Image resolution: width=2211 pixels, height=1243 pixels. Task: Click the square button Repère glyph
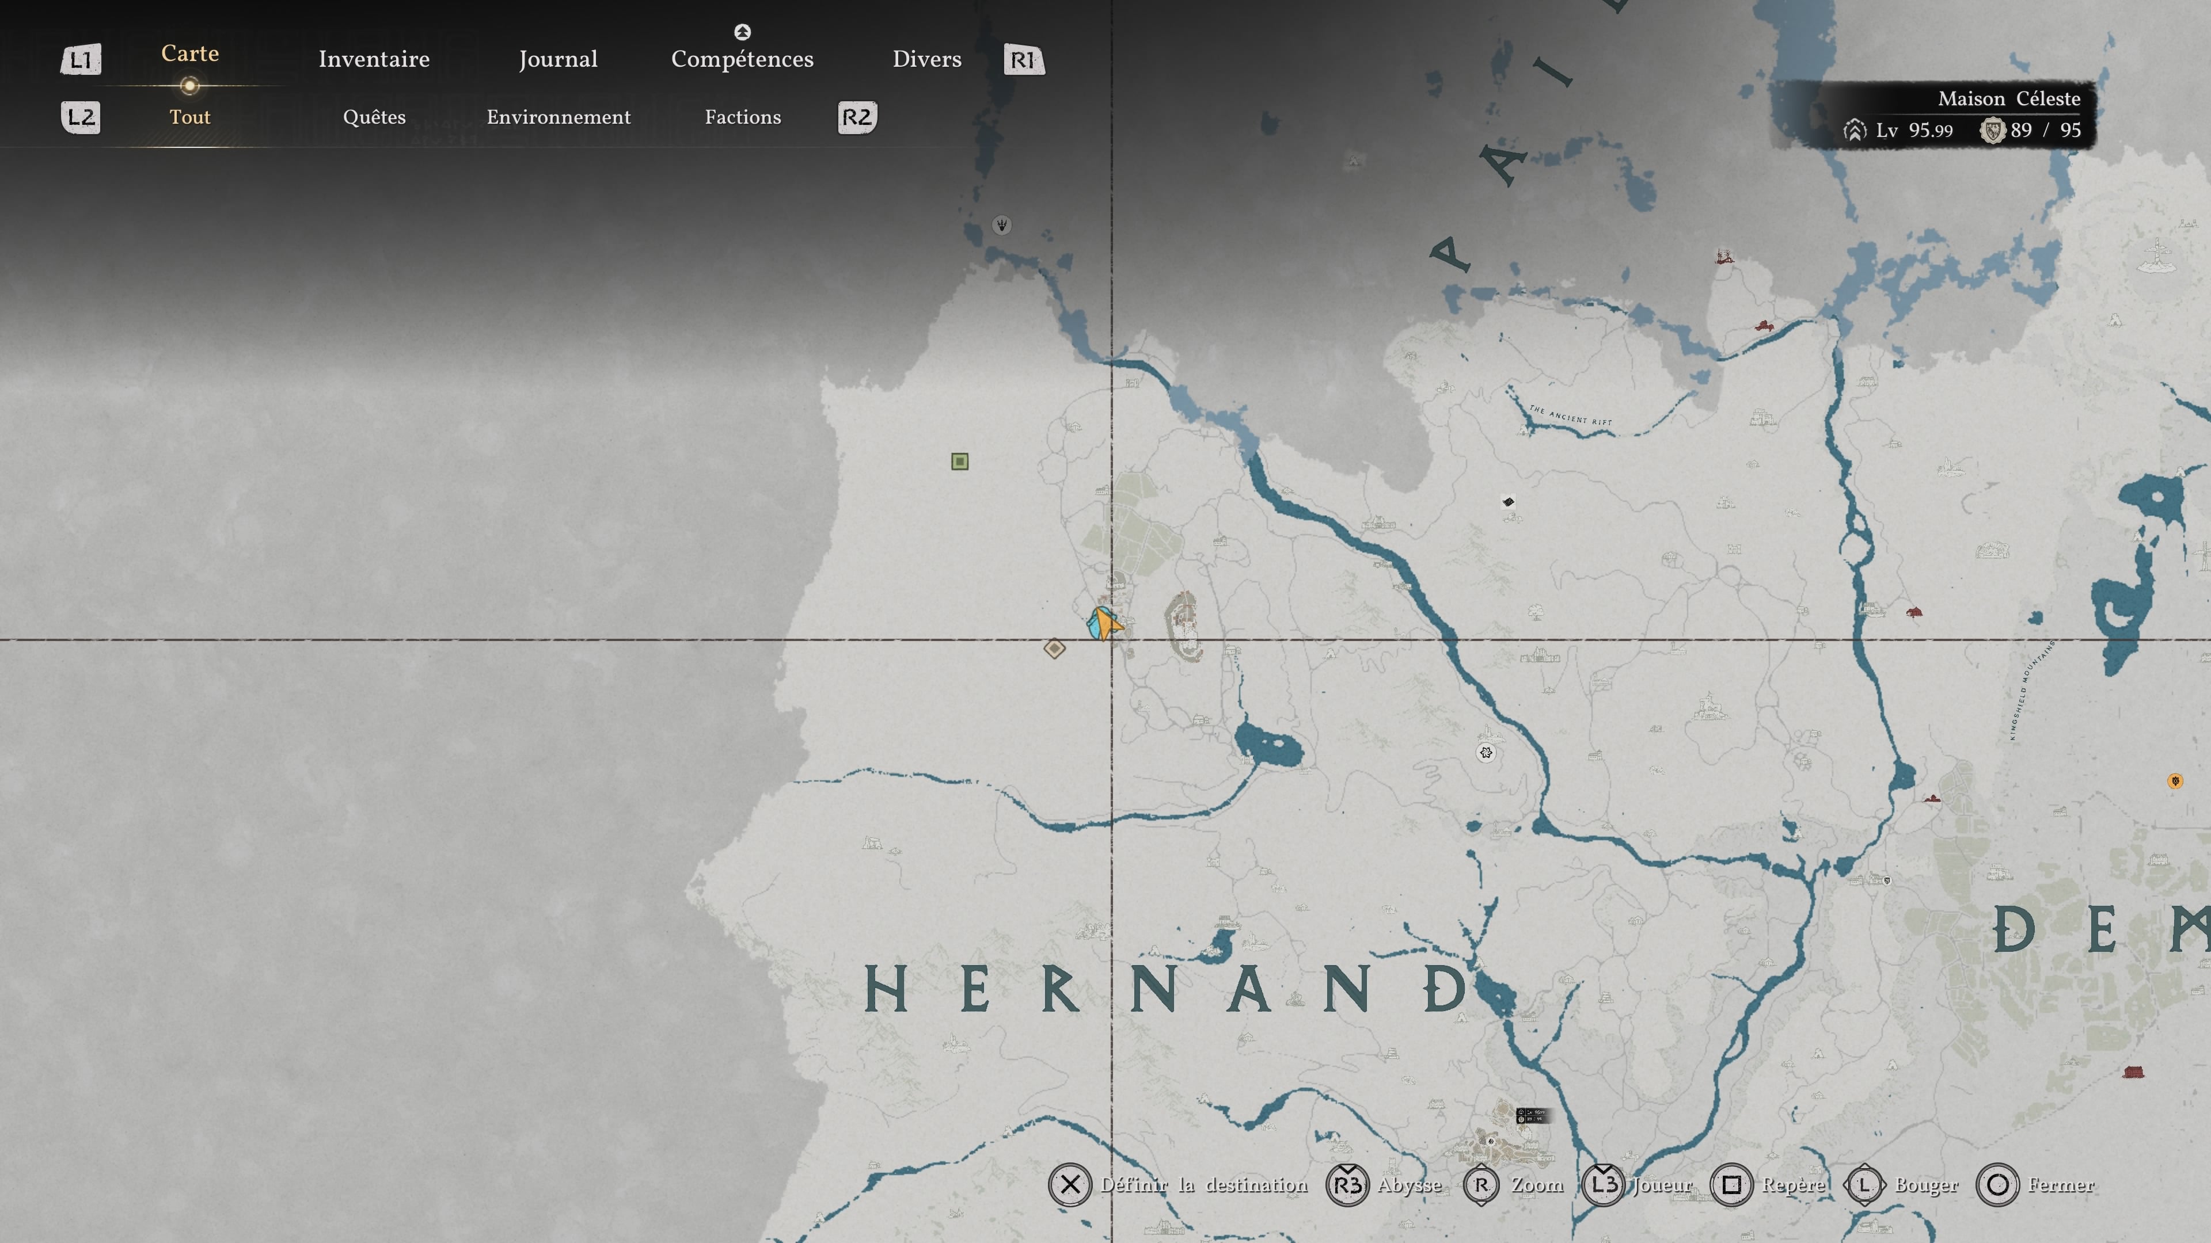pos(1731,1185)
